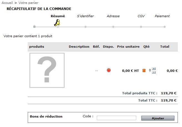
Task: Select the Adresse step
Action: tap(113, 16)
